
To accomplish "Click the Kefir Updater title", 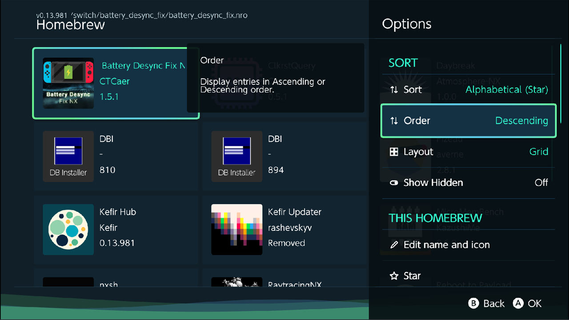I will pos(295,212).
